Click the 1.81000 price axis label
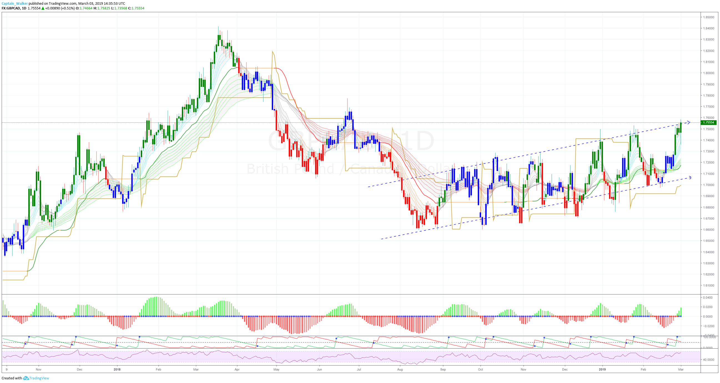The image size is (720, 383). (709, 62)
